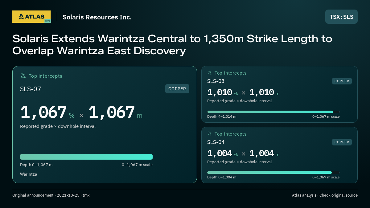Click the TSX:SLS ticker badge
The image size is (370, 208).
pos(341,17)
